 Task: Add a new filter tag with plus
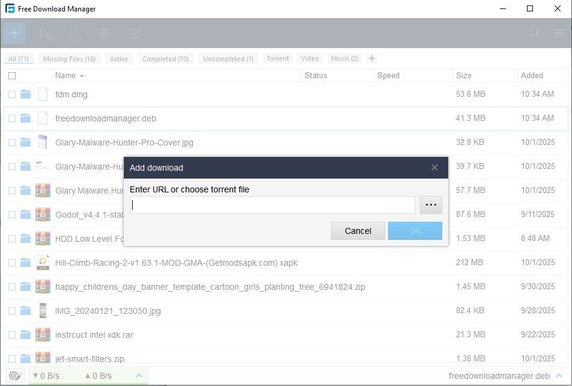click(x=371, y=58)
